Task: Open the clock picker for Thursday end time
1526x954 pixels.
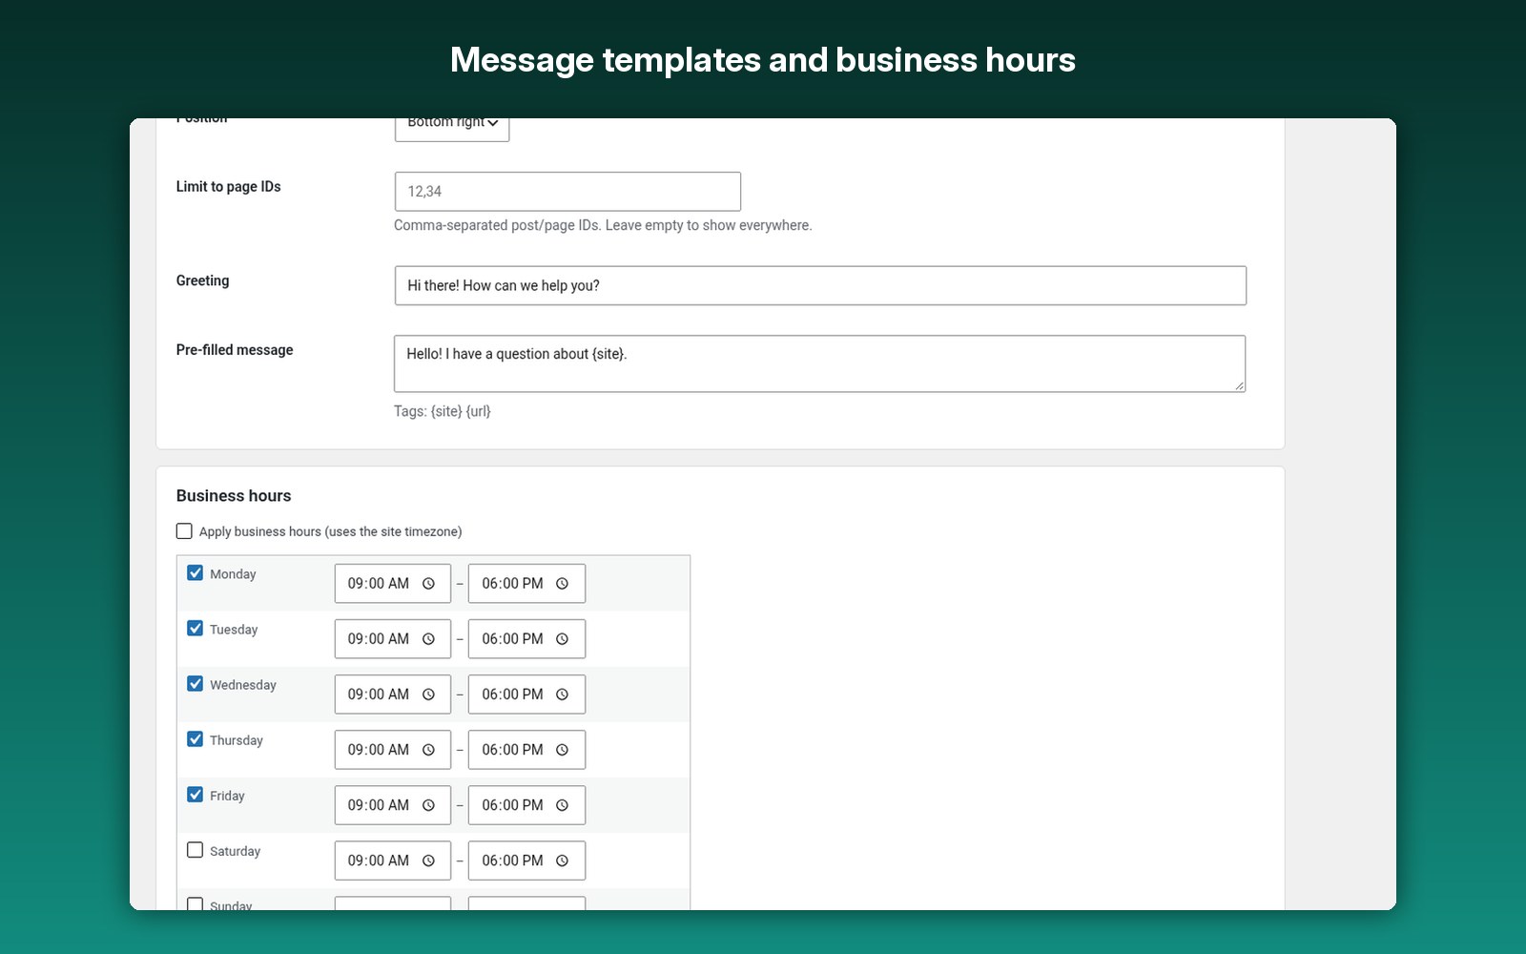Action: pos(562,750)
